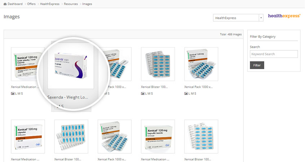
Task: Click image icon under Xenical Blister 100...
Action: pyautogui.click(x=142, y=94)
